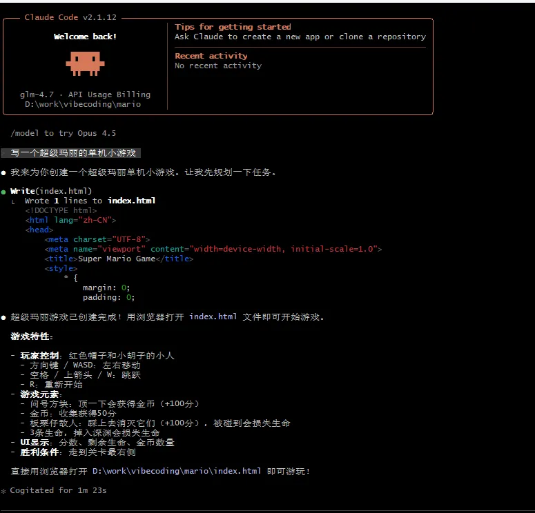Viewport: 535px width, 513px height.
Task: Click the green bullet beside Write(index.html)
Action: pos(3,192)
